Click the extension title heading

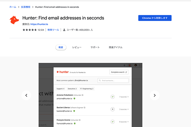coord(63,18)
